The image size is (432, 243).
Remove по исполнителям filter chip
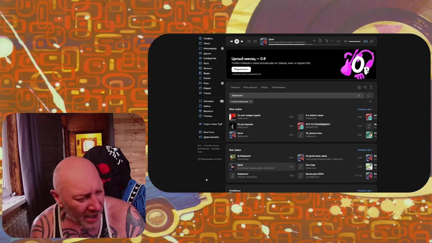point(250,102)
